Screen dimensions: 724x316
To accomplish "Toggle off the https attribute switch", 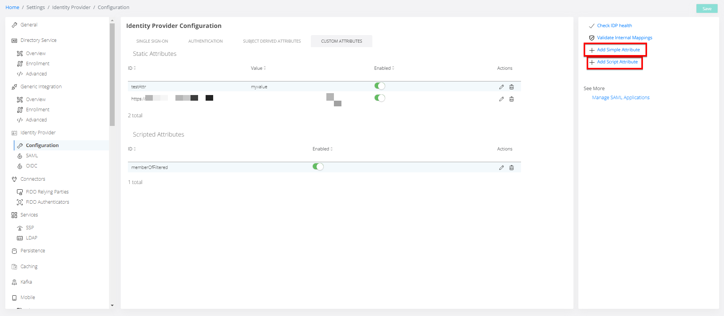I will [380, 98].
